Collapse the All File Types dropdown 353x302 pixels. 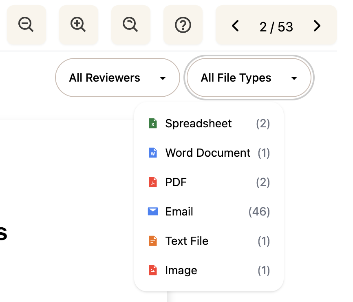pos(249,78)
